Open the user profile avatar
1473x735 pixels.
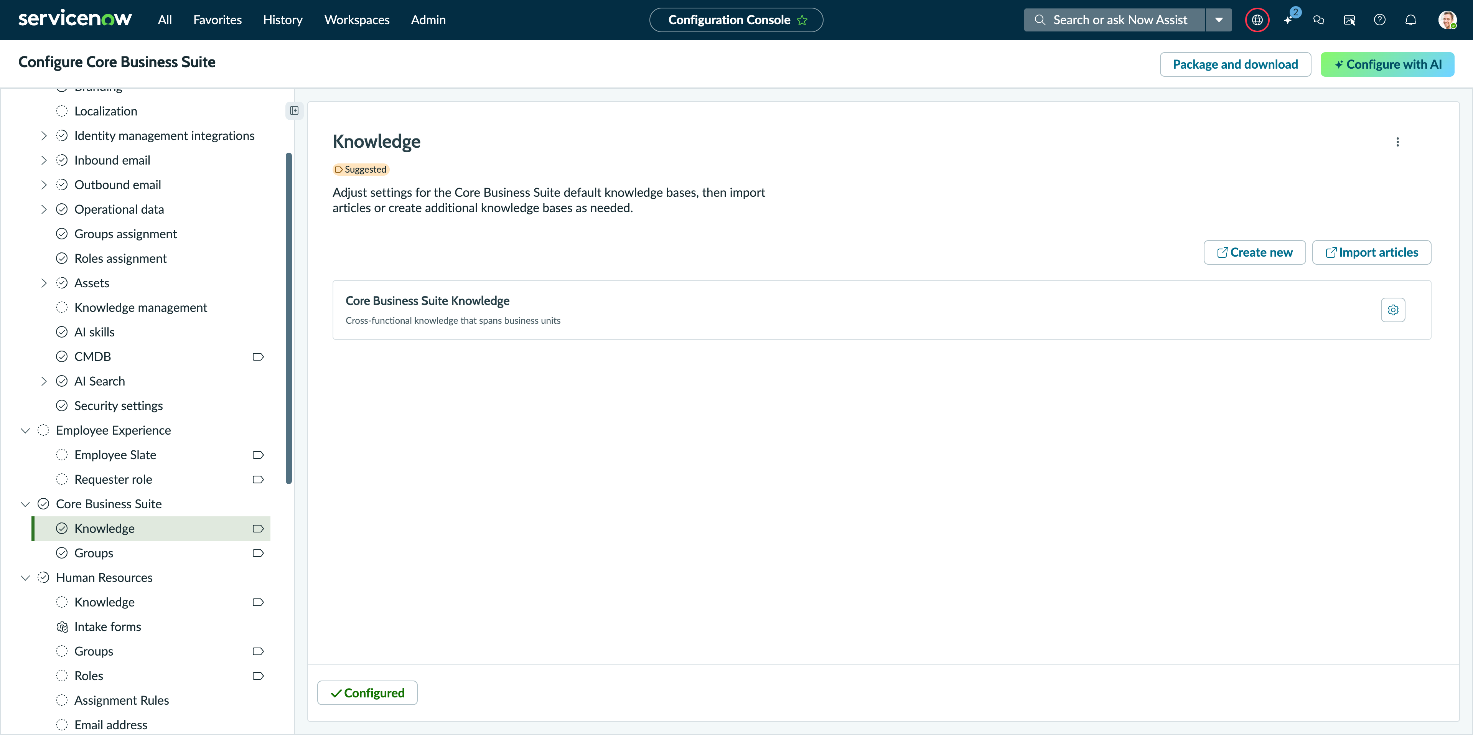(1447, 20)
